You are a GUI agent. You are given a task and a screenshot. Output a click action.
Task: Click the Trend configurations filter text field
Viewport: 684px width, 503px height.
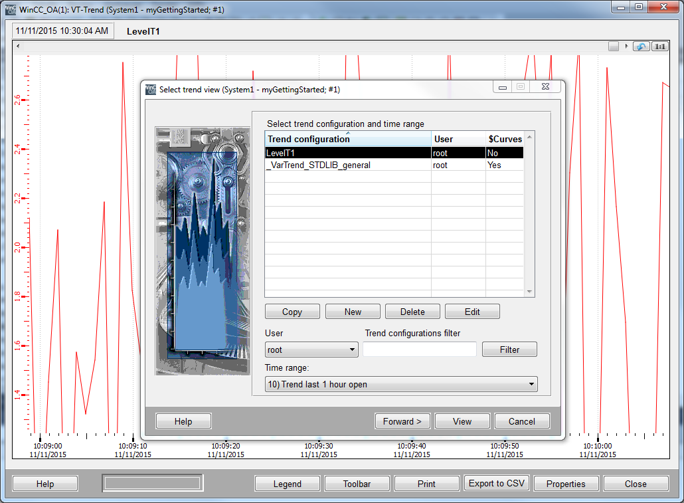pos(420,350)
